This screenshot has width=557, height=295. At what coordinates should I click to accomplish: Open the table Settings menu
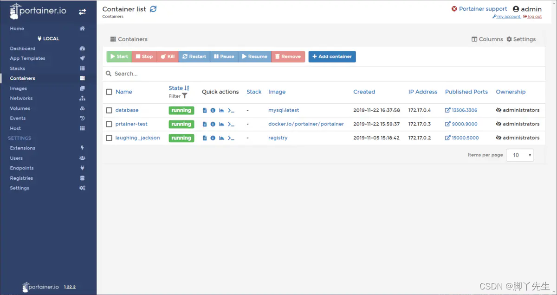tap(521, 39)
